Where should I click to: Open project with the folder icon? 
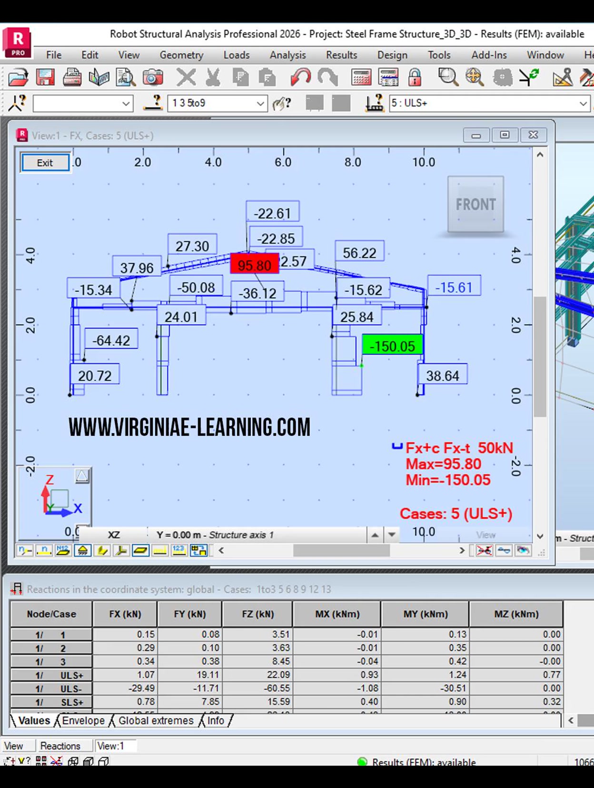[18, 77]
